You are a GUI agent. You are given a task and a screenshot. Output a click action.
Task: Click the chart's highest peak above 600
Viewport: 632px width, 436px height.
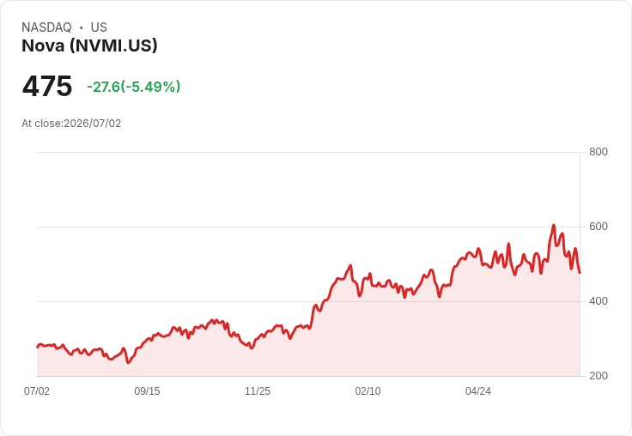(553, 225)
